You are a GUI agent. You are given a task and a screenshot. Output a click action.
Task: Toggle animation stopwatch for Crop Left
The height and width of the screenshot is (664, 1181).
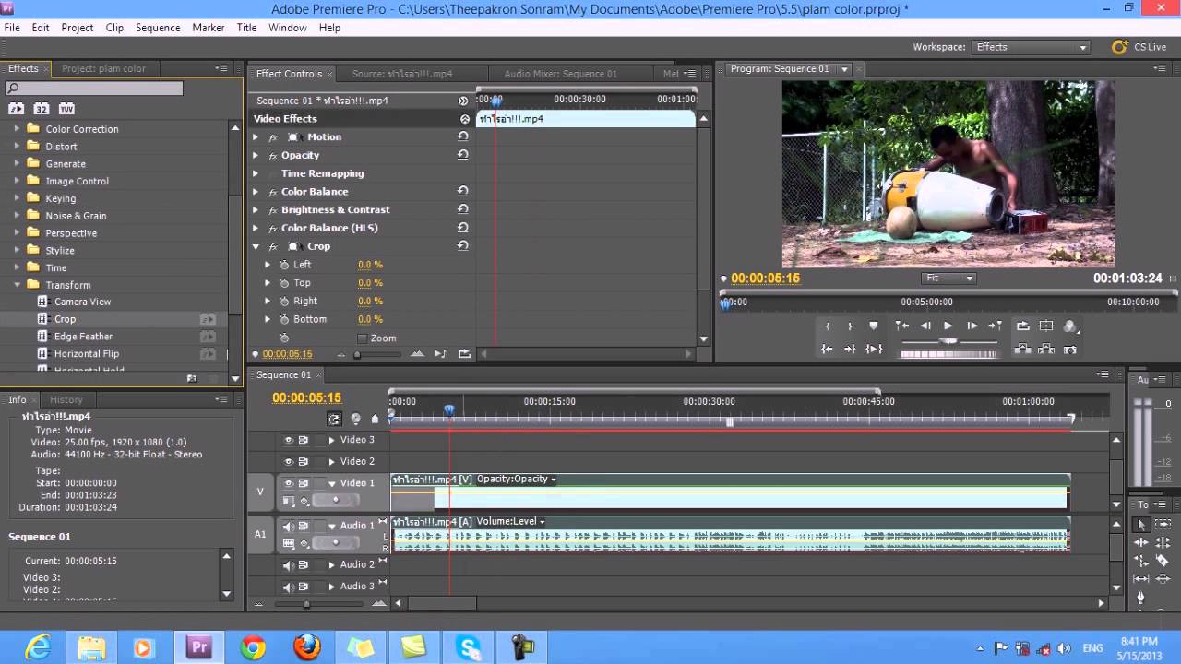point(284,265)
